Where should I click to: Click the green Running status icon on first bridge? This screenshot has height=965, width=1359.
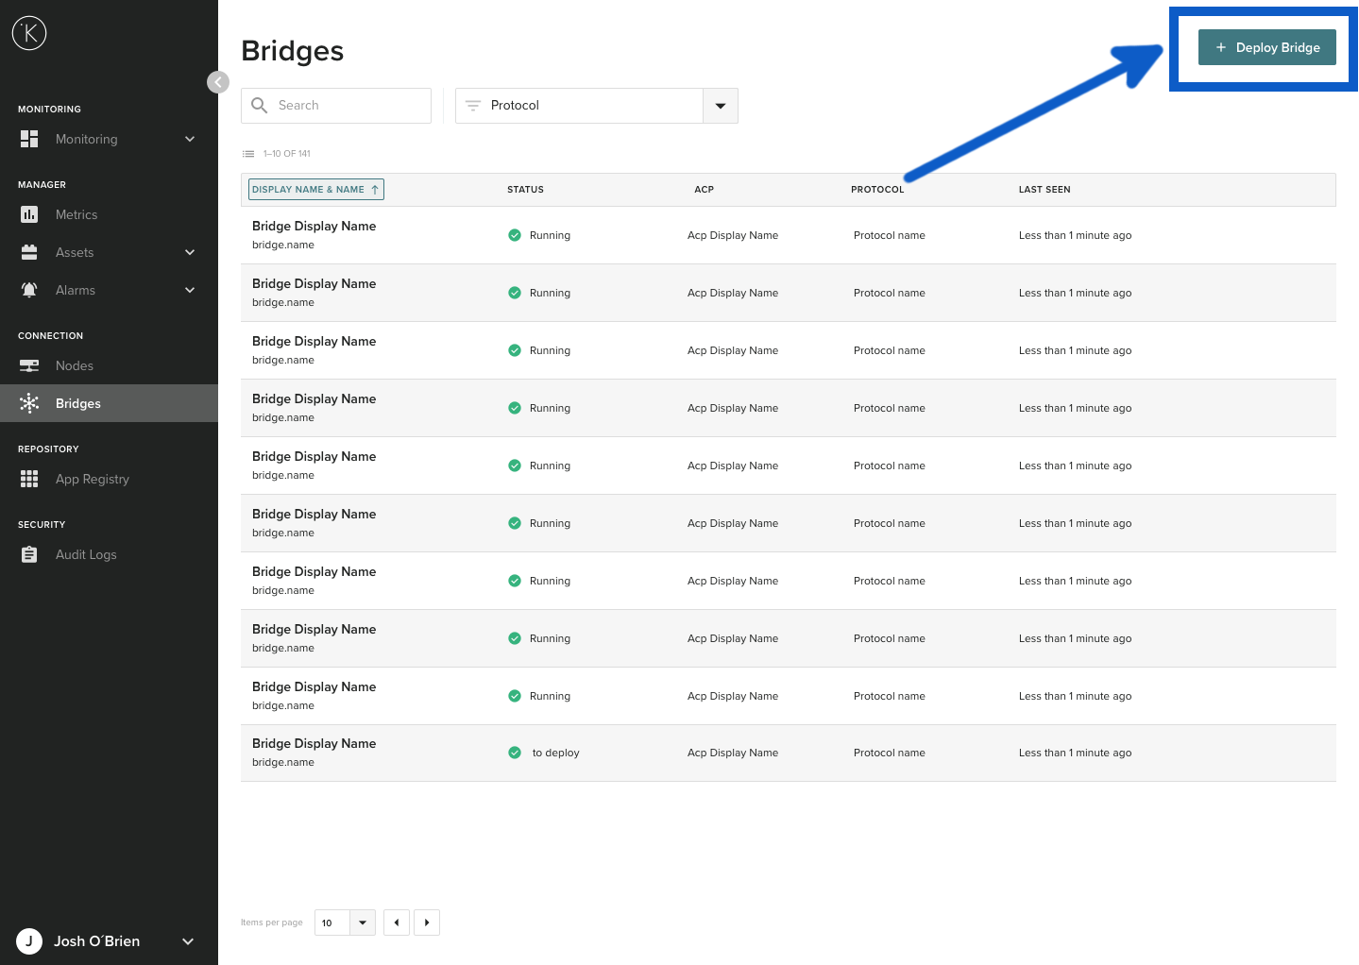515,234
